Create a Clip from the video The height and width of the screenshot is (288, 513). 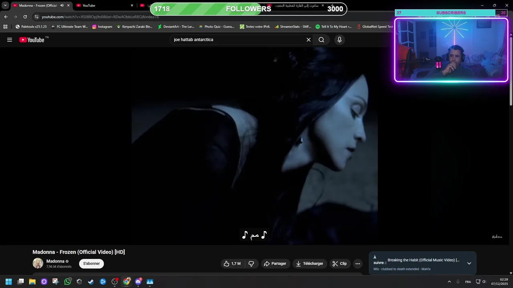pyautogui.click(x=339, y=264)
